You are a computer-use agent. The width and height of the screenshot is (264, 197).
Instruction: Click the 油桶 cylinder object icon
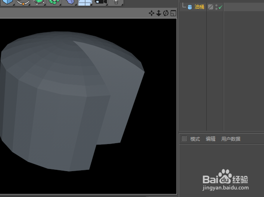[190, 7]
